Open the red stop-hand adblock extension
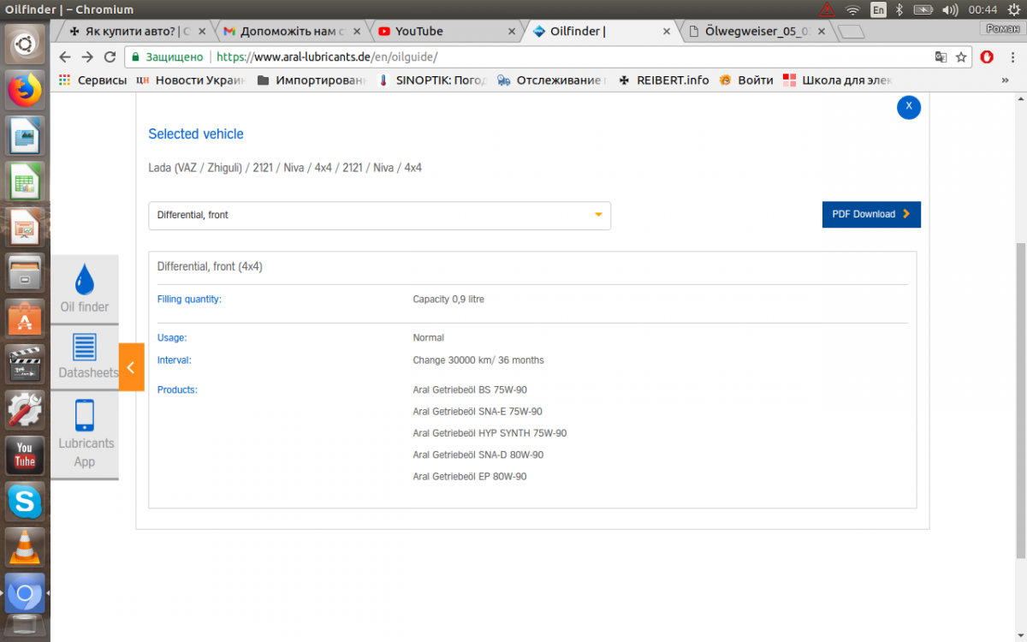Viewport: 1027px width, 642px height. tap(987, 56)
